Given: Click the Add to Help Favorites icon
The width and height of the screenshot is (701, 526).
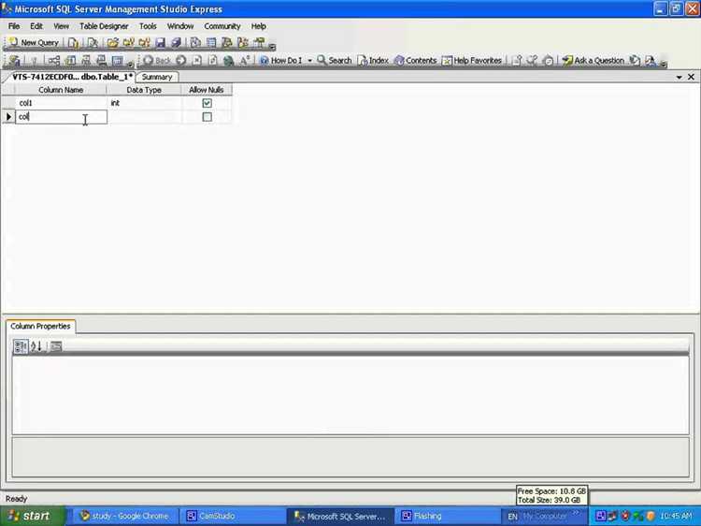Looking at the screenshot, I should tap(517, 61).
